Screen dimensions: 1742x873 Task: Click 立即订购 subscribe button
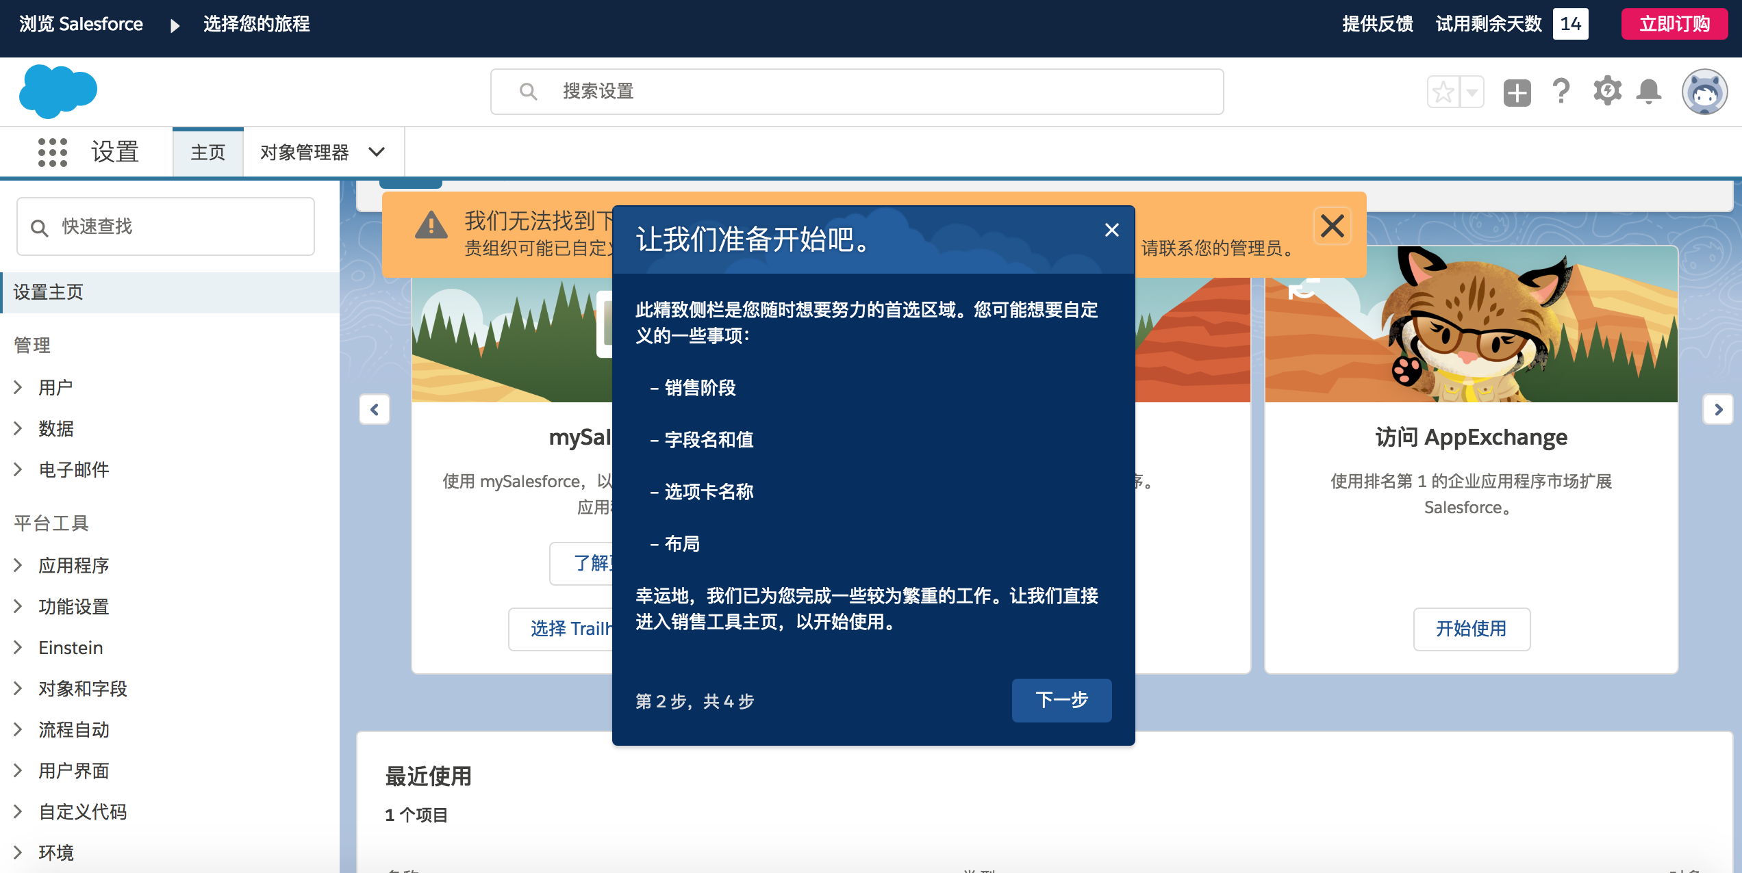click(x=1674, y=24)
